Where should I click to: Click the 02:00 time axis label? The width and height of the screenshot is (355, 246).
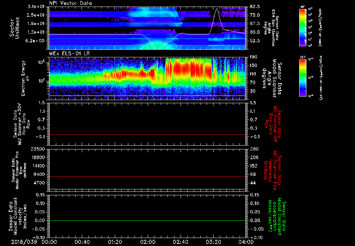click(x=147, y=242)
